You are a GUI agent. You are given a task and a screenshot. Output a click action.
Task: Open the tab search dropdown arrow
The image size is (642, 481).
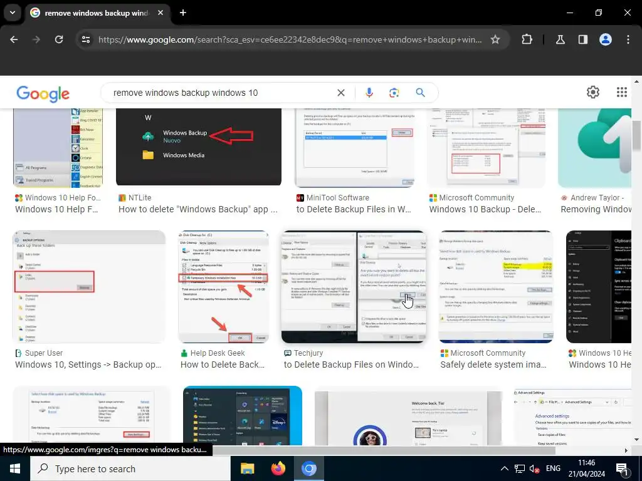point(13,13)
